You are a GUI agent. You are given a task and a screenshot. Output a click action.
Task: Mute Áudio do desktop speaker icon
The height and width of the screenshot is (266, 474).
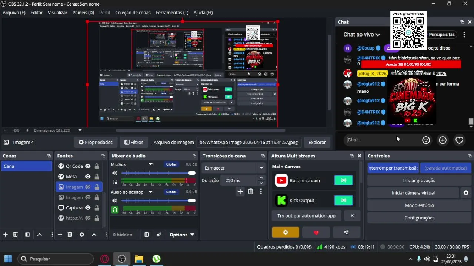tap(115, 201)
